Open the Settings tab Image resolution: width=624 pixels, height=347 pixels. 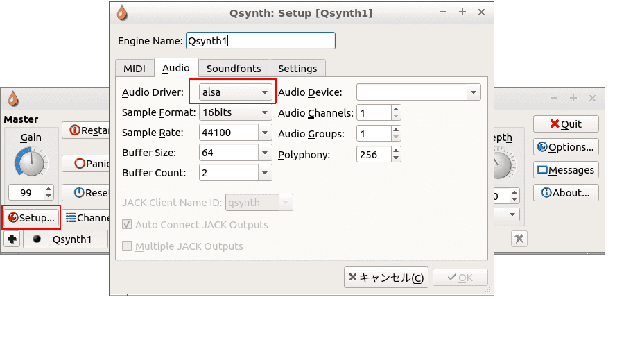(297, 68)
